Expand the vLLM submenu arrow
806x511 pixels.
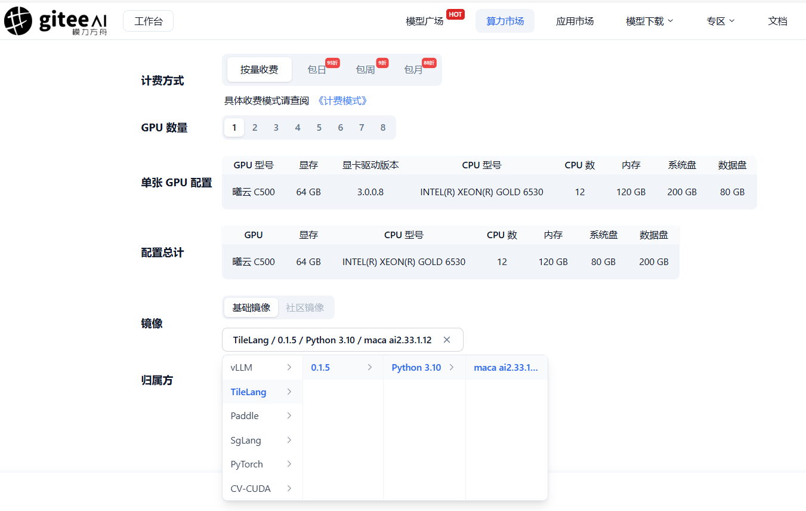point(289,367)
